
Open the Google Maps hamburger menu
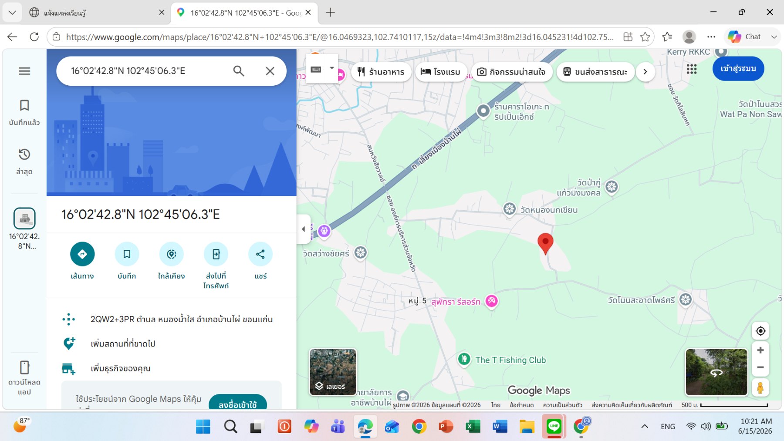click(24, 71)
